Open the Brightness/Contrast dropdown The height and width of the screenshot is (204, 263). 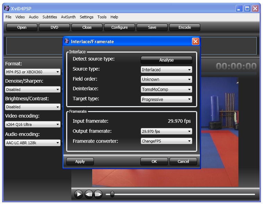tap(33, 107)
